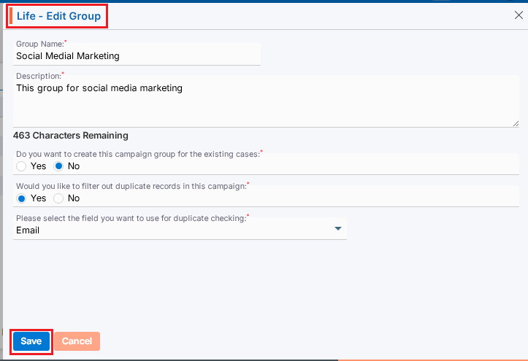Close the Edit Group dialog

(519, 15)
